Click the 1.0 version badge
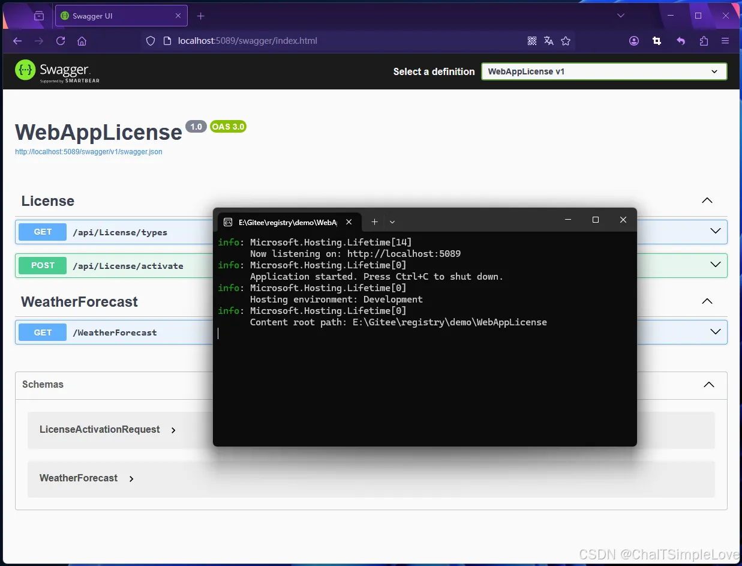Screen dimensions: 742x566 (196, 127)
